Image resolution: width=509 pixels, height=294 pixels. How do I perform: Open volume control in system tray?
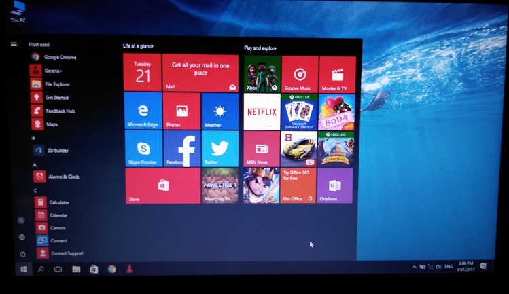(438, 267)
